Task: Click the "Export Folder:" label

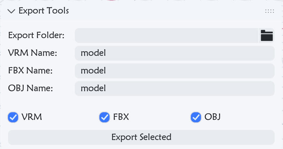Action: (x=36, y=35)
